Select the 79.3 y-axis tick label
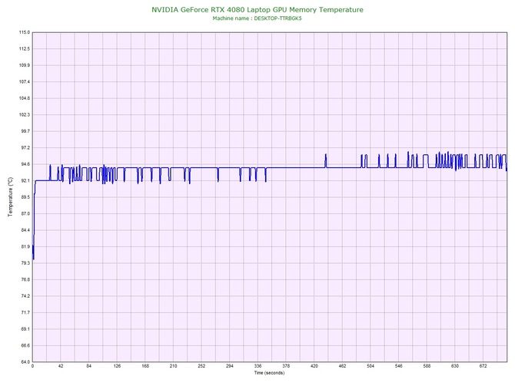This screenshot has width=515, height=386. pyautogui.click(x=25, y=263)
